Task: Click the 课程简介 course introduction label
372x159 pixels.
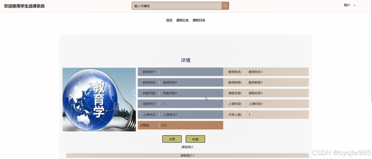Action: pyautogui.click(x=187, y=147)
